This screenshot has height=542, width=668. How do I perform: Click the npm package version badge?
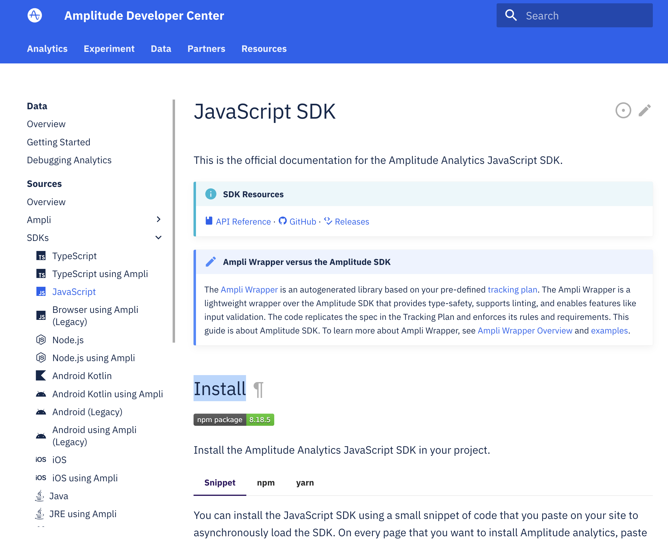(234, 420)
